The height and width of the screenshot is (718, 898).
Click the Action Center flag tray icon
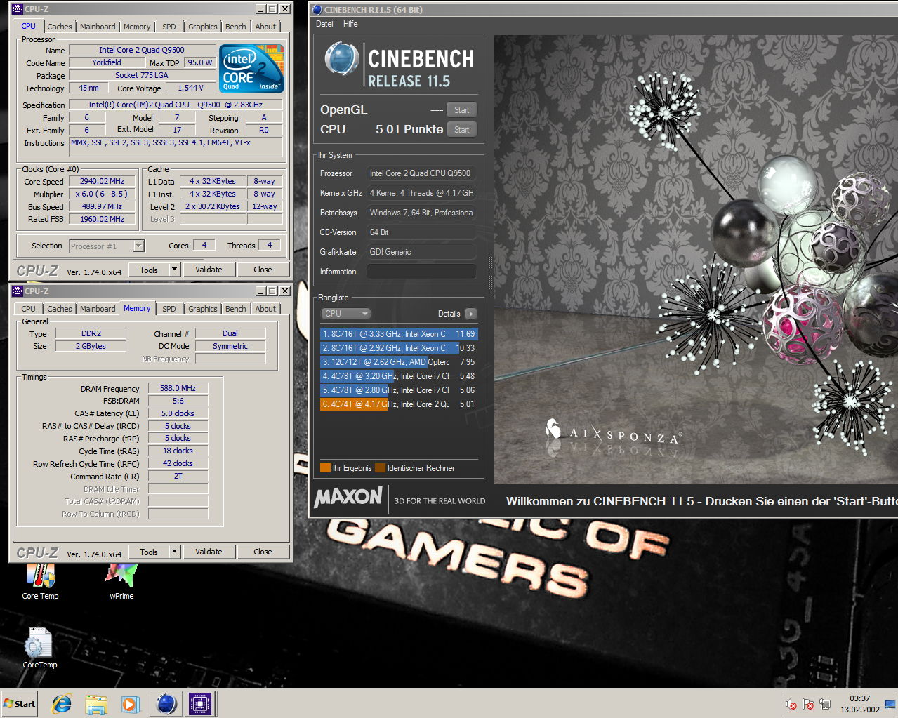click(807, 704)
